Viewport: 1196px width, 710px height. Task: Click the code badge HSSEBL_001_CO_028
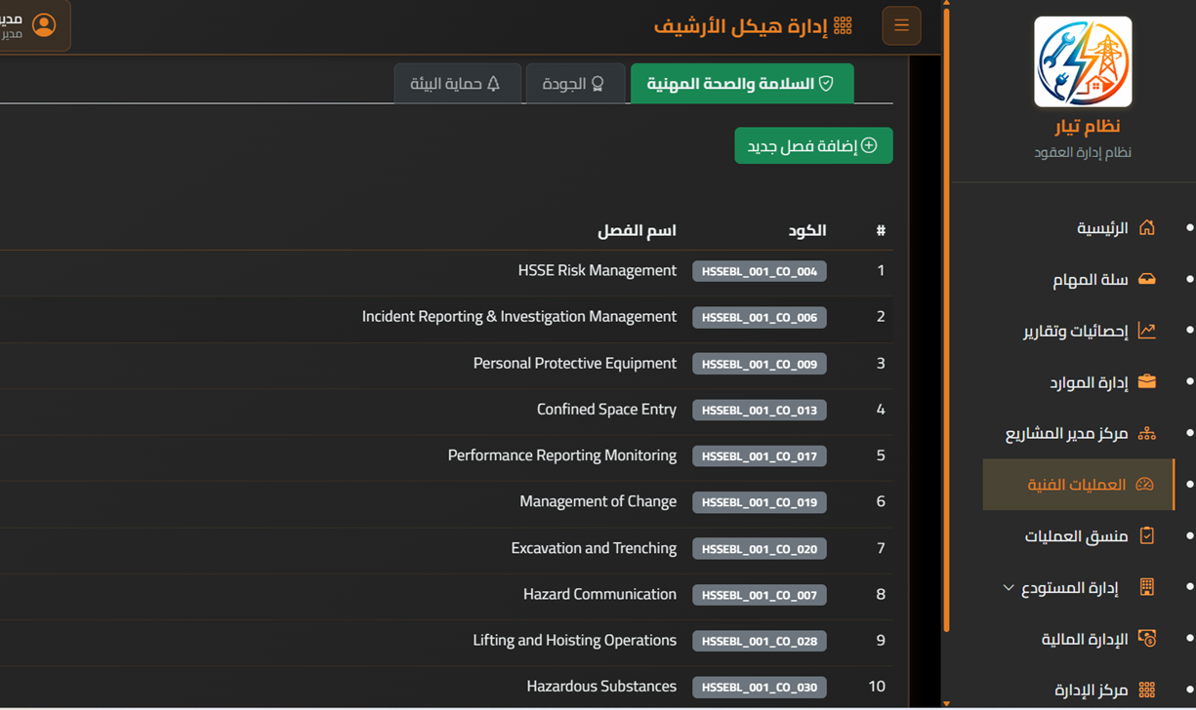[x=760, y=641]
